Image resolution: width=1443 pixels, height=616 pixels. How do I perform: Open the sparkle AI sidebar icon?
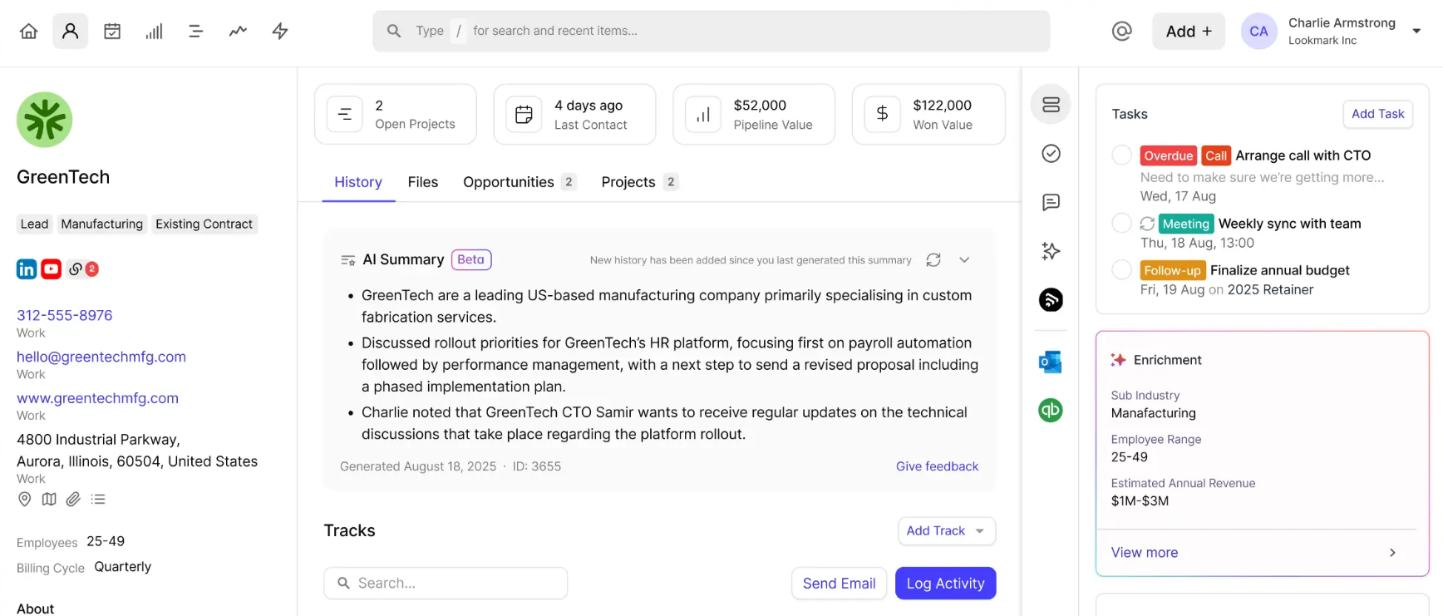1051,251
